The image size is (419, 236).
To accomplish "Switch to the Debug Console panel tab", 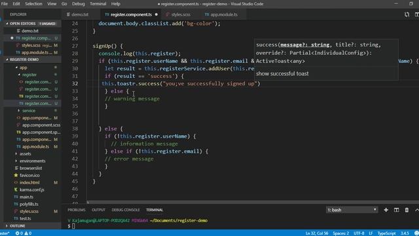I will click(126, 210).
